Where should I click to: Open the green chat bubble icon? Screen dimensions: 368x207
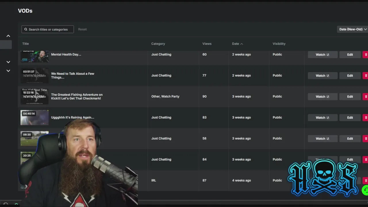[365, 190]
